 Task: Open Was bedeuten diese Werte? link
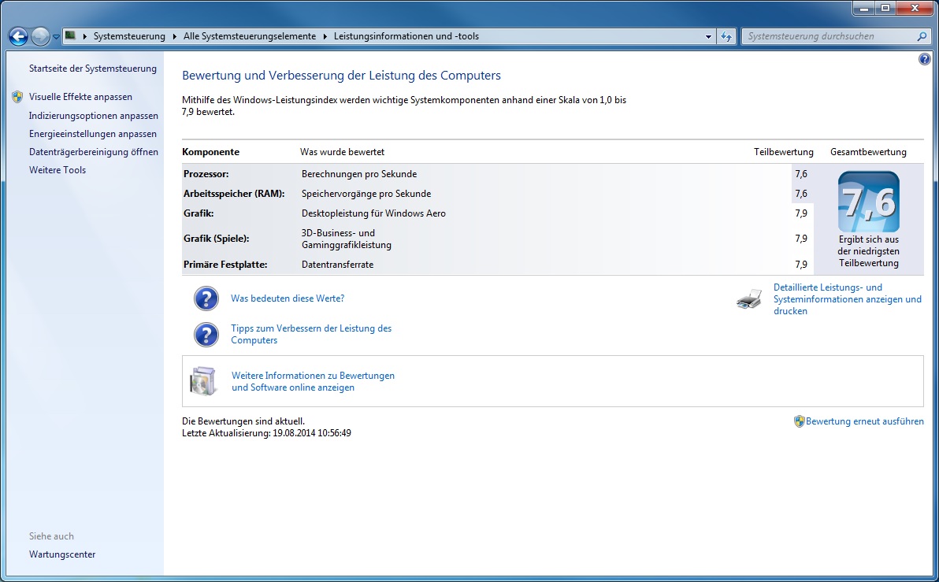click(288, 298)
